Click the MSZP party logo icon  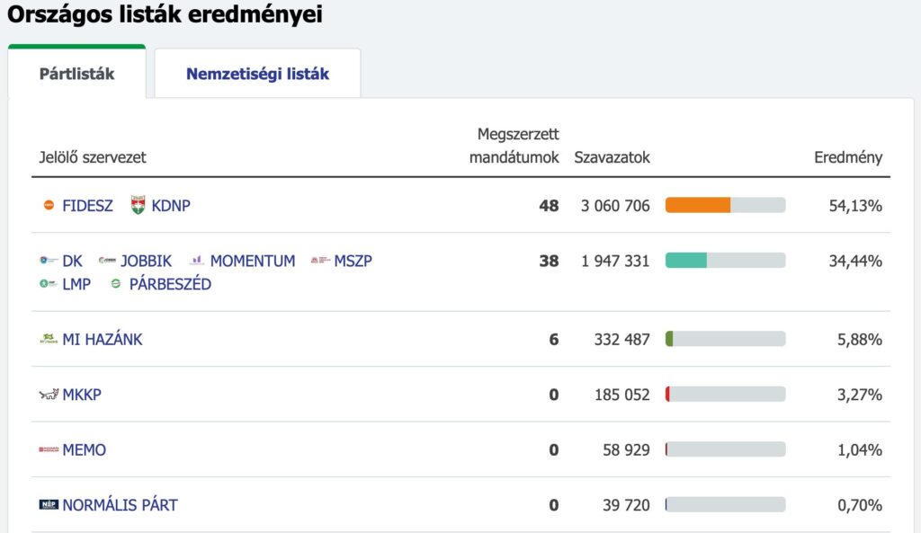click(320, 262)
